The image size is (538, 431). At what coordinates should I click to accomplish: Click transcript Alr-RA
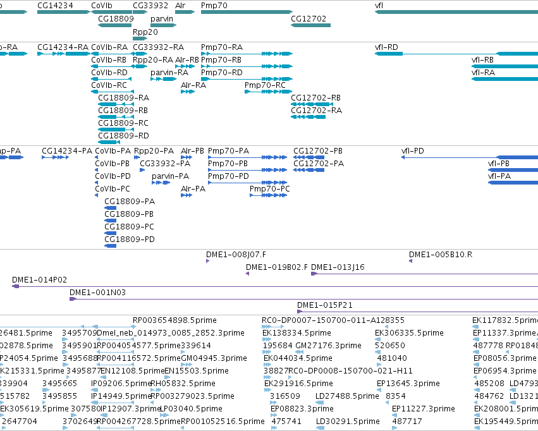188,92
